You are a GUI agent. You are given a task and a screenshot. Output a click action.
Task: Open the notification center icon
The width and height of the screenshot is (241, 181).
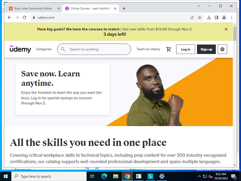click(x=234, y=177)
